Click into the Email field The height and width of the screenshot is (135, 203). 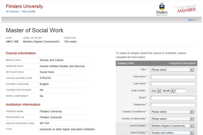click(173, 98)
